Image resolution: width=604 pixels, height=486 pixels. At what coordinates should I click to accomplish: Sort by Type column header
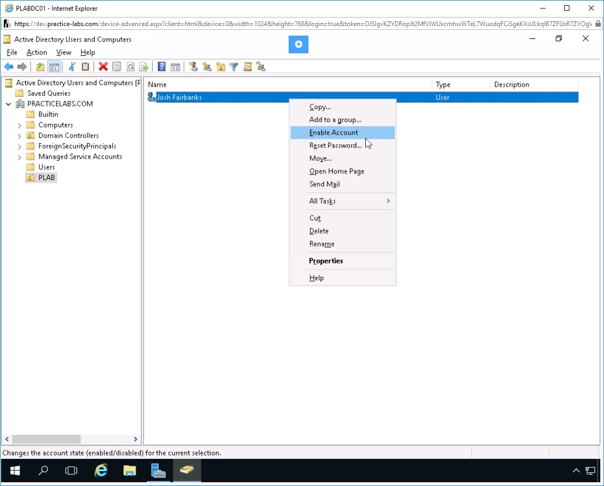click(x=462, y=85)
